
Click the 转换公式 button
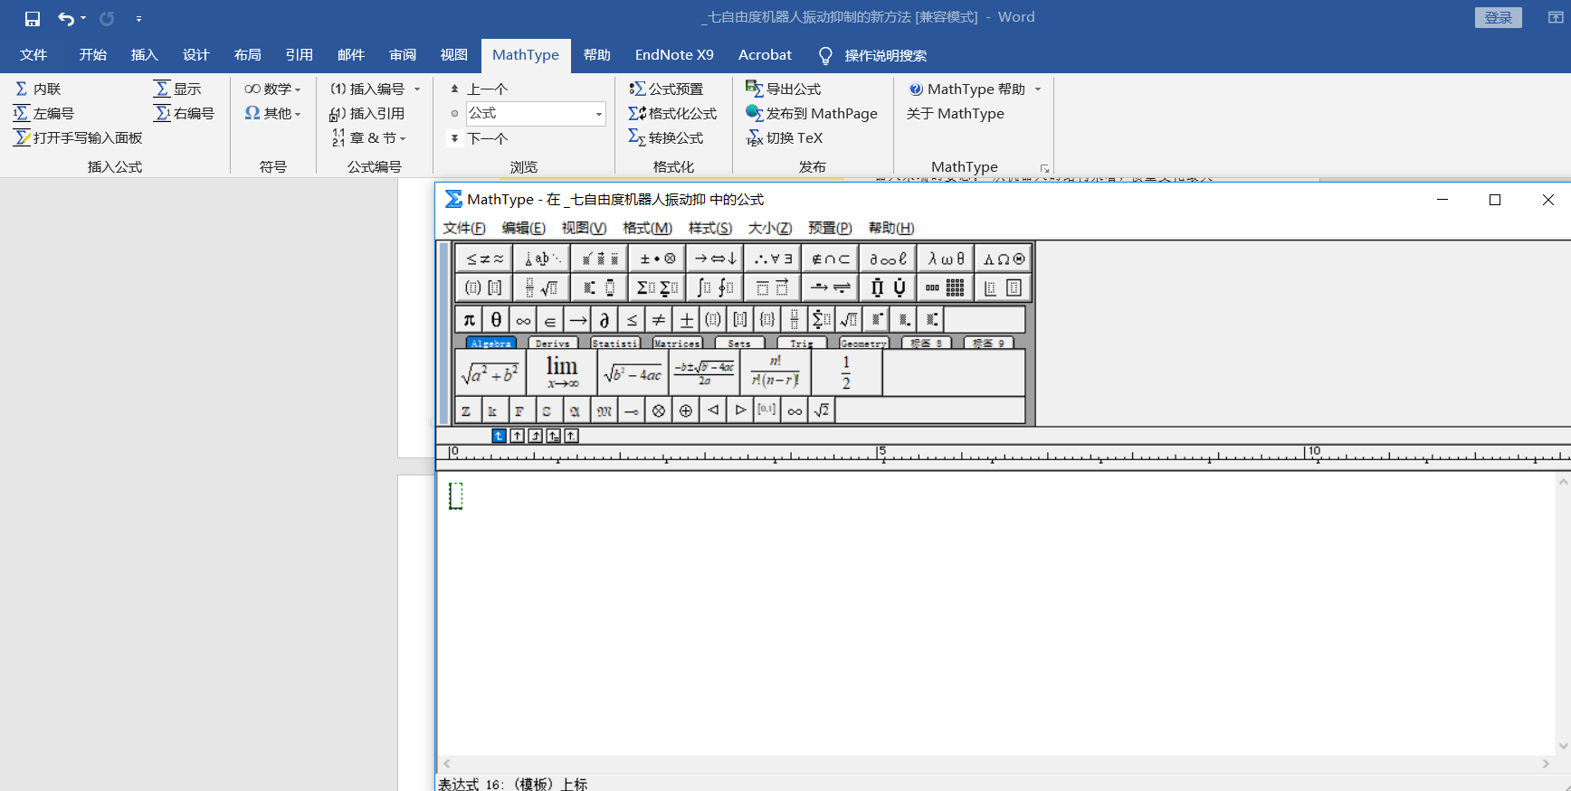pyautogui.click(x=666, y=137)
